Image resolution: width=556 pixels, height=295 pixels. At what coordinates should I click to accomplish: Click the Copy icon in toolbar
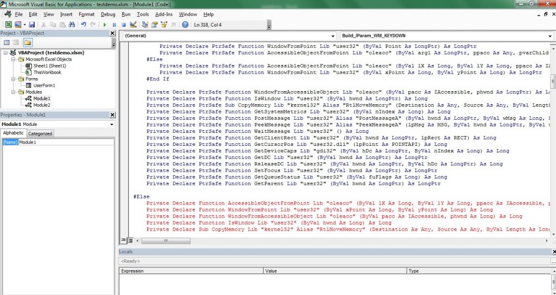click(x=53, y=25)
